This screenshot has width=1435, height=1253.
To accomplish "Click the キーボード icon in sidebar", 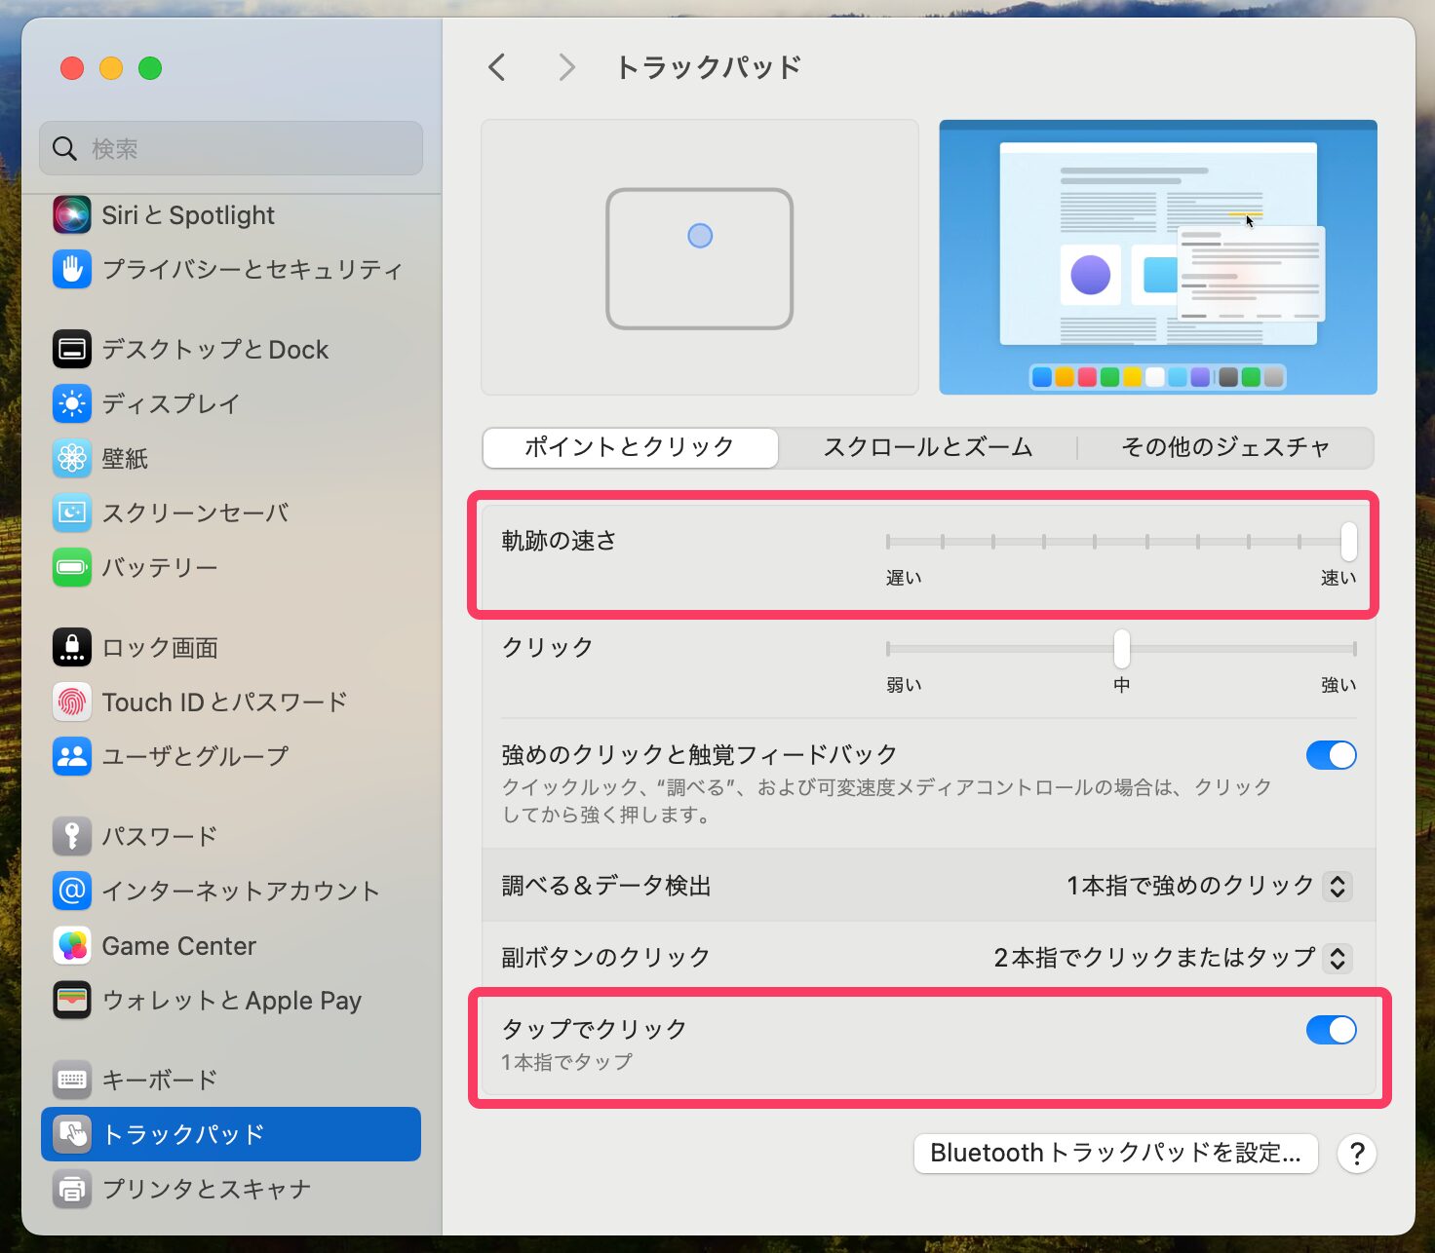I will point(72,1080).
